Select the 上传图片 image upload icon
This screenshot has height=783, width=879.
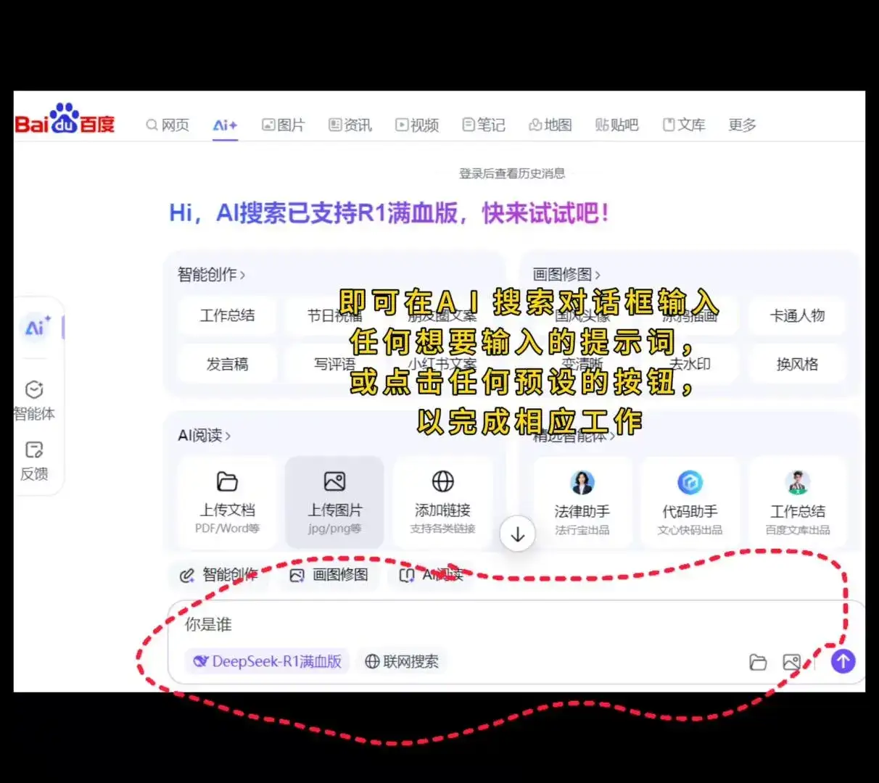point(334,481)
